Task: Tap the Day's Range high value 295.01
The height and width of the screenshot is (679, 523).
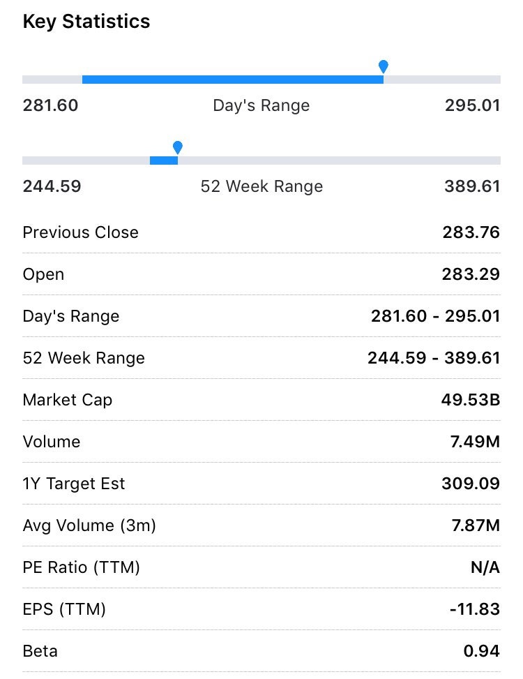Action: pos(472,105)
